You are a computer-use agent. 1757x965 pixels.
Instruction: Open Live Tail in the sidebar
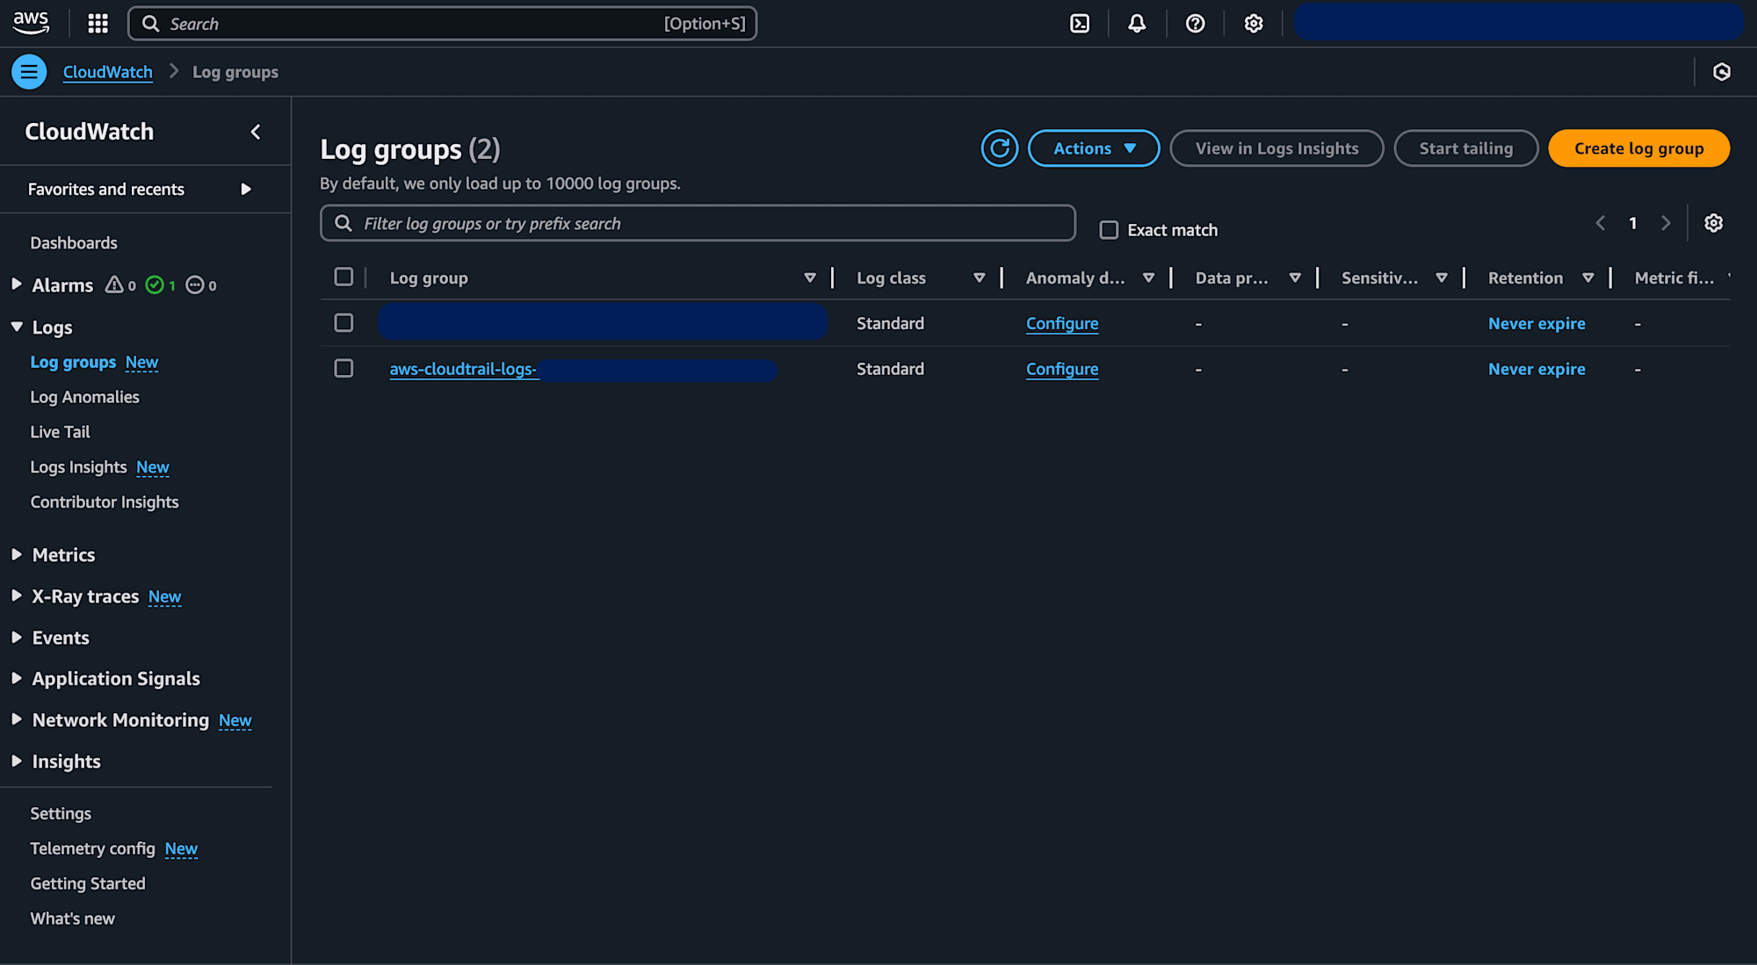point(60,432)
